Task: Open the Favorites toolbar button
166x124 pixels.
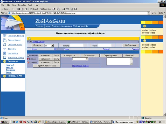Action: (x=45, y=9)
